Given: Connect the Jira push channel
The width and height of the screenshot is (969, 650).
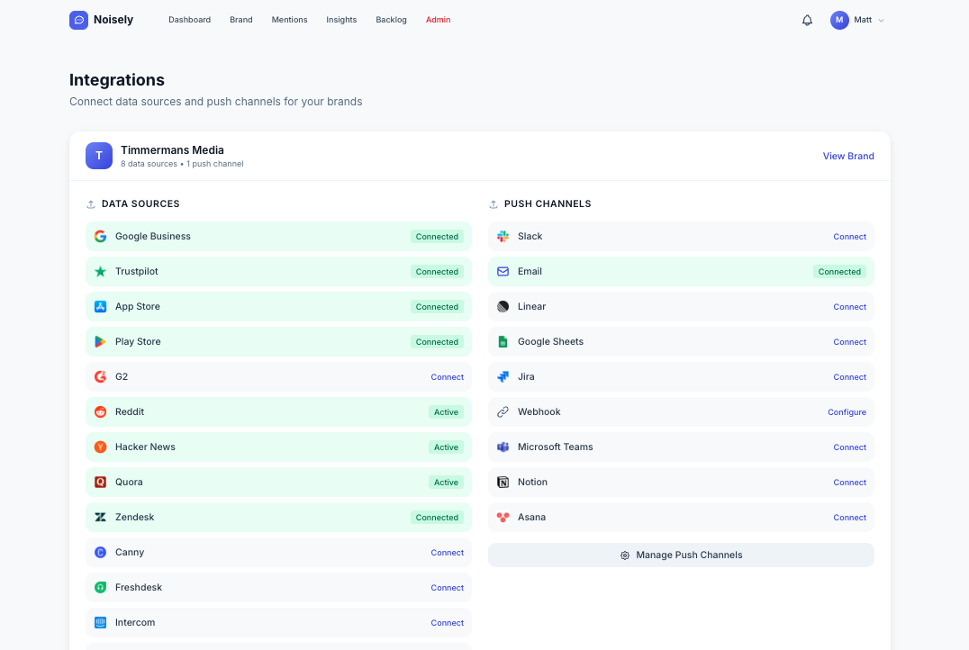Looking at the screenshot, I should pos(850,377).
